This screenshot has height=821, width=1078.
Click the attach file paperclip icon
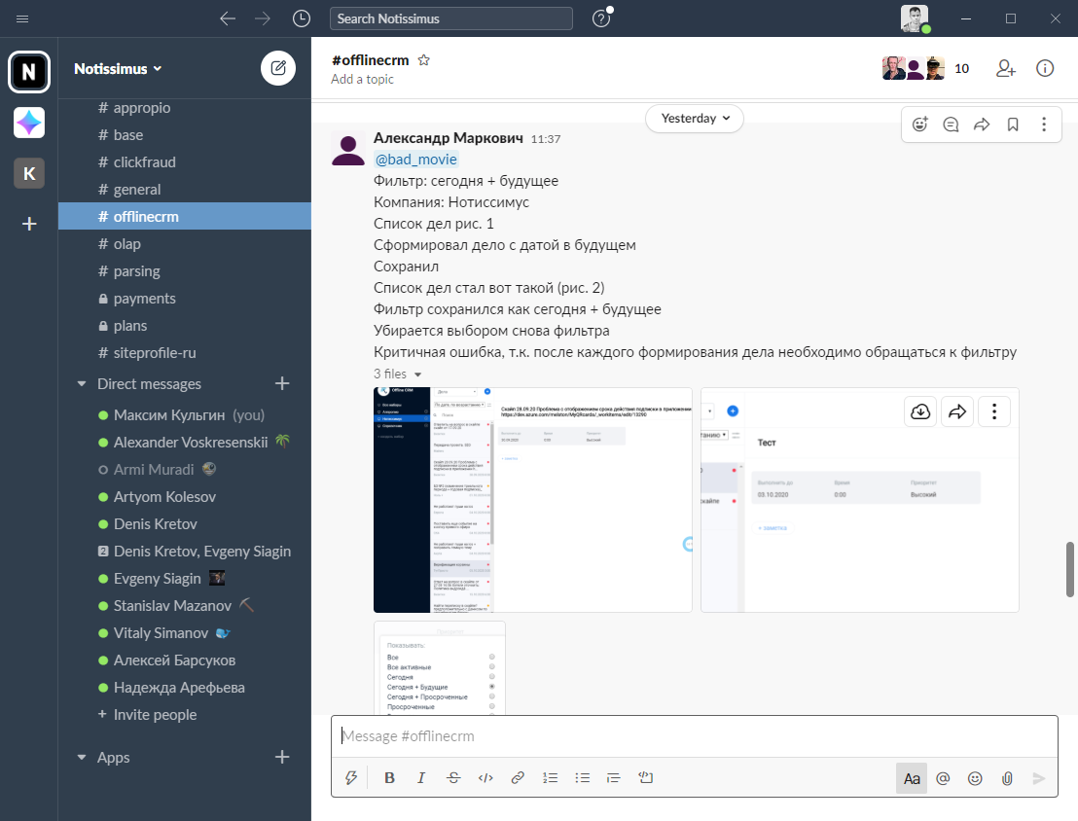[1007, 778]
